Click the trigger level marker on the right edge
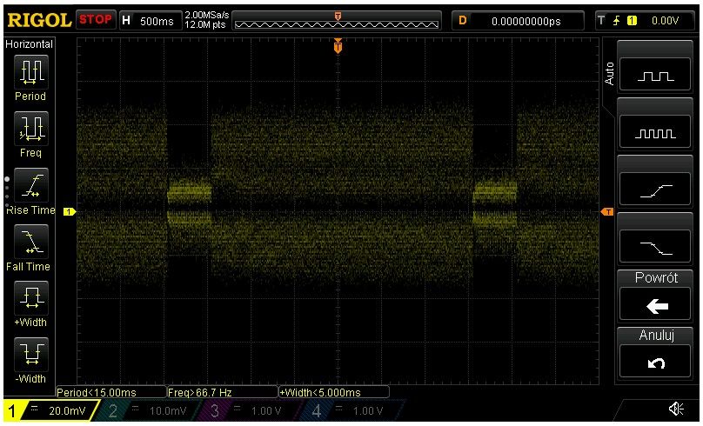This screenshot has height=426, width=703. 607,212
